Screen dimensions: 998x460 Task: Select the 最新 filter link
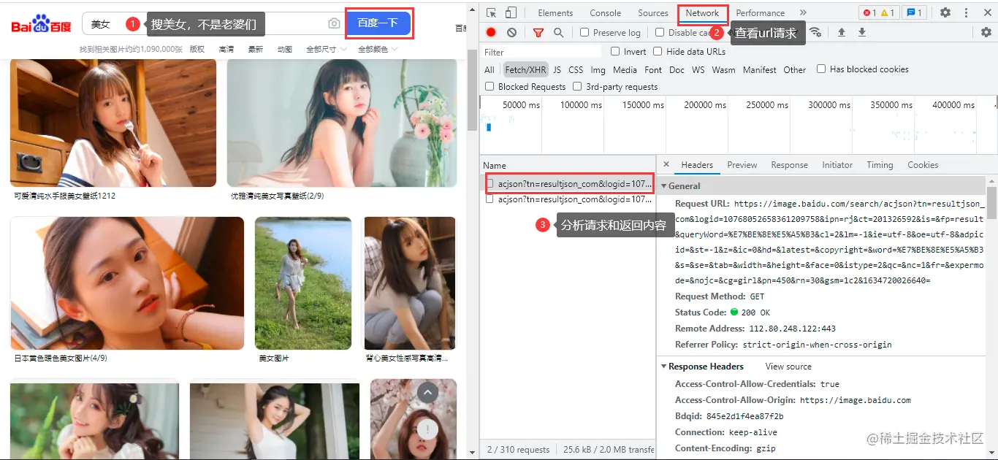[x=256, y=49]
